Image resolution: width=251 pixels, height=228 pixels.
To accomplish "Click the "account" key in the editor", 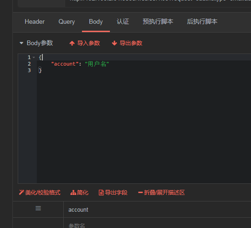I will (65, 64).
